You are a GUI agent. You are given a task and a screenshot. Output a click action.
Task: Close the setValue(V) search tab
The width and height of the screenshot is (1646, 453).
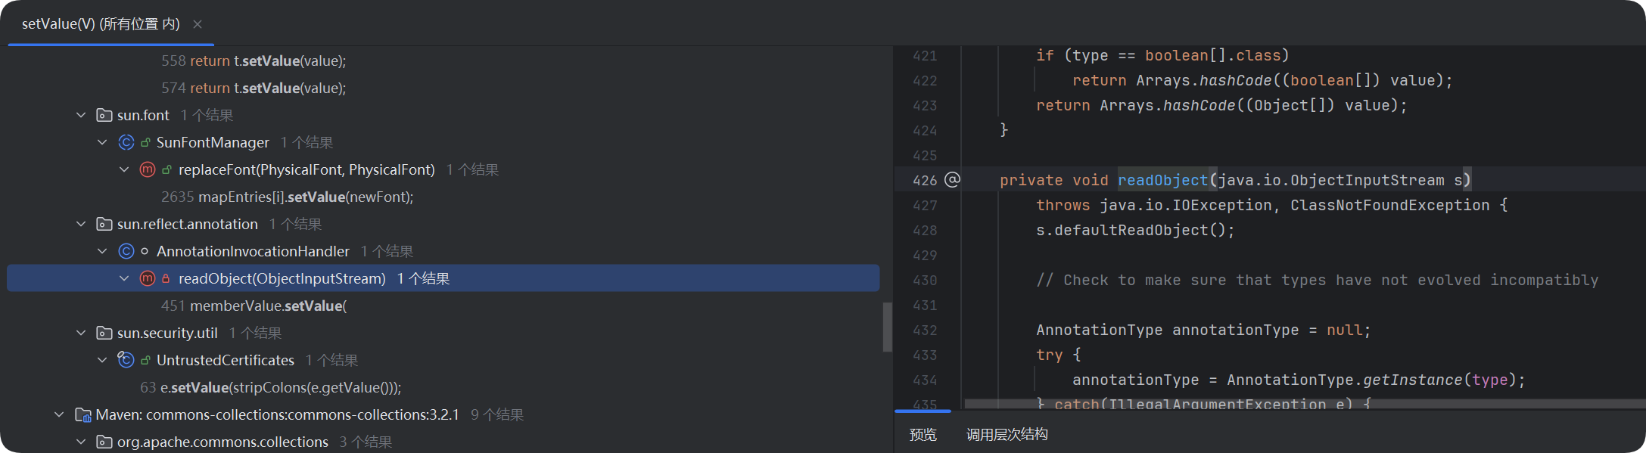[x=198, y=24]
